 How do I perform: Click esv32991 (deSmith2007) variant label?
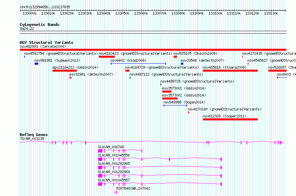click(91, 74)
